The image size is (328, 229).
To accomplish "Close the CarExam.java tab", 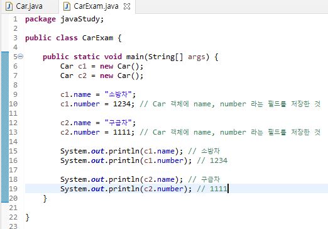I will point(127,6).
